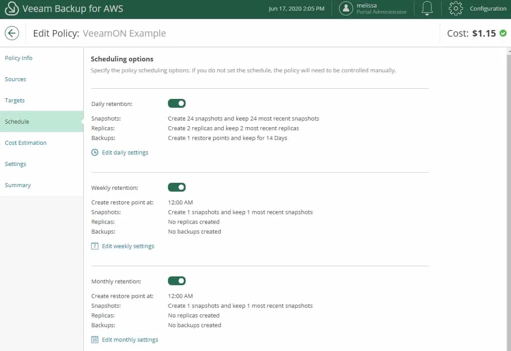Screen dimensions: 511x351
Task: Click monthly 'Create 1 snapshots and keep 1' text
Action: [x=240, y=306]
